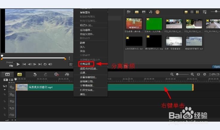Redo the last action
This screenshot has width=220, height=130.
pyautogui.click(x=45, y=74)
